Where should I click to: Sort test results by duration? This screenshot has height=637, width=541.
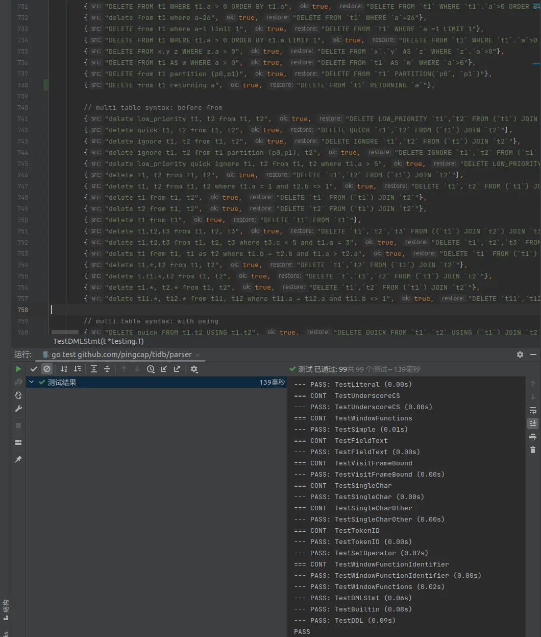tap(77, 369)
